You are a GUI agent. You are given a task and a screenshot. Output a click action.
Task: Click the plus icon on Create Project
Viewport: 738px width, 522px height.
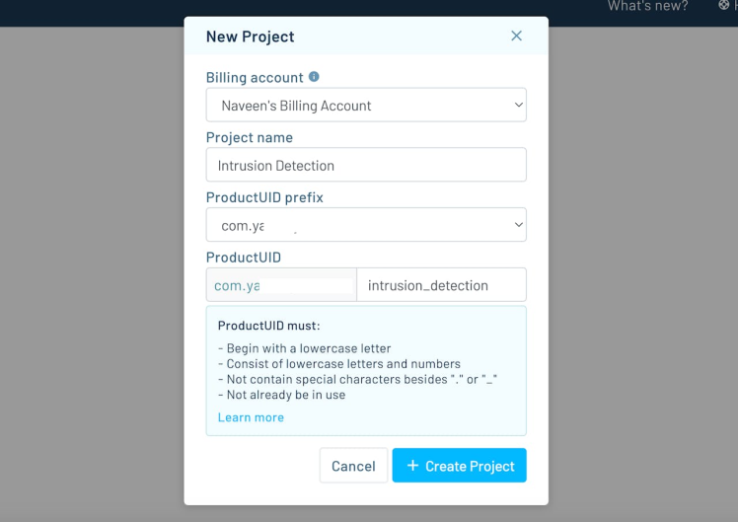[412, 466]
